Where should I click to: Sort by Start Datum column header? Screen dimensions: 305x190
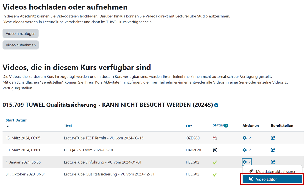pyautogui.click(x=17, y=120)
